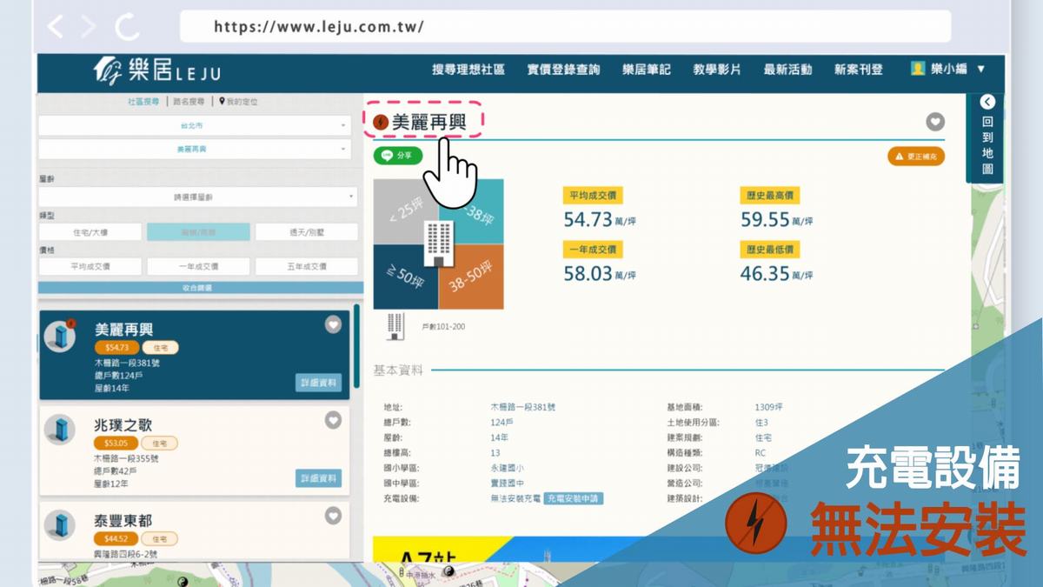Click the 回到地圖 back arrow icon
The width and height of the screenshot is (1043, 587).
click(x=987, y=102)
